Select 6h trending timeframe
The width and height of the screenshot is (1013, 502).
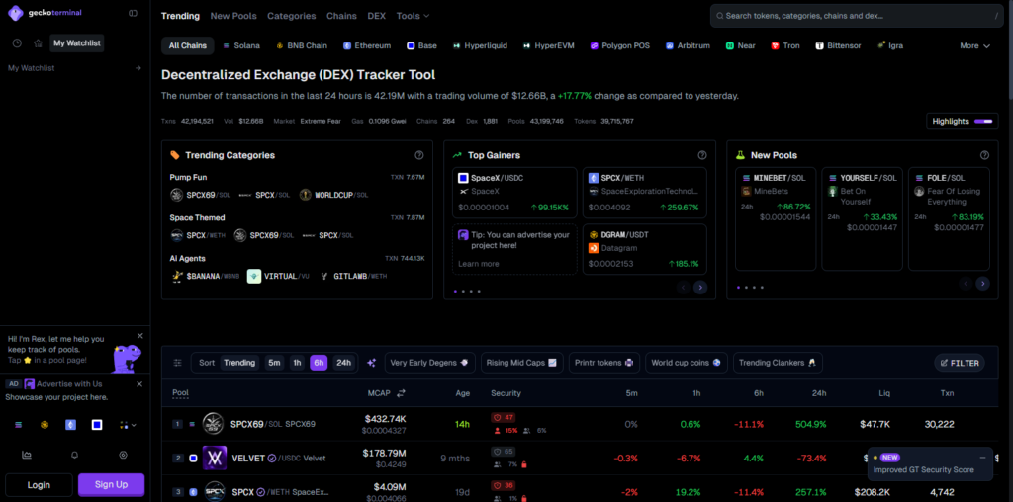pyautogui.click(x=319, y=363)
